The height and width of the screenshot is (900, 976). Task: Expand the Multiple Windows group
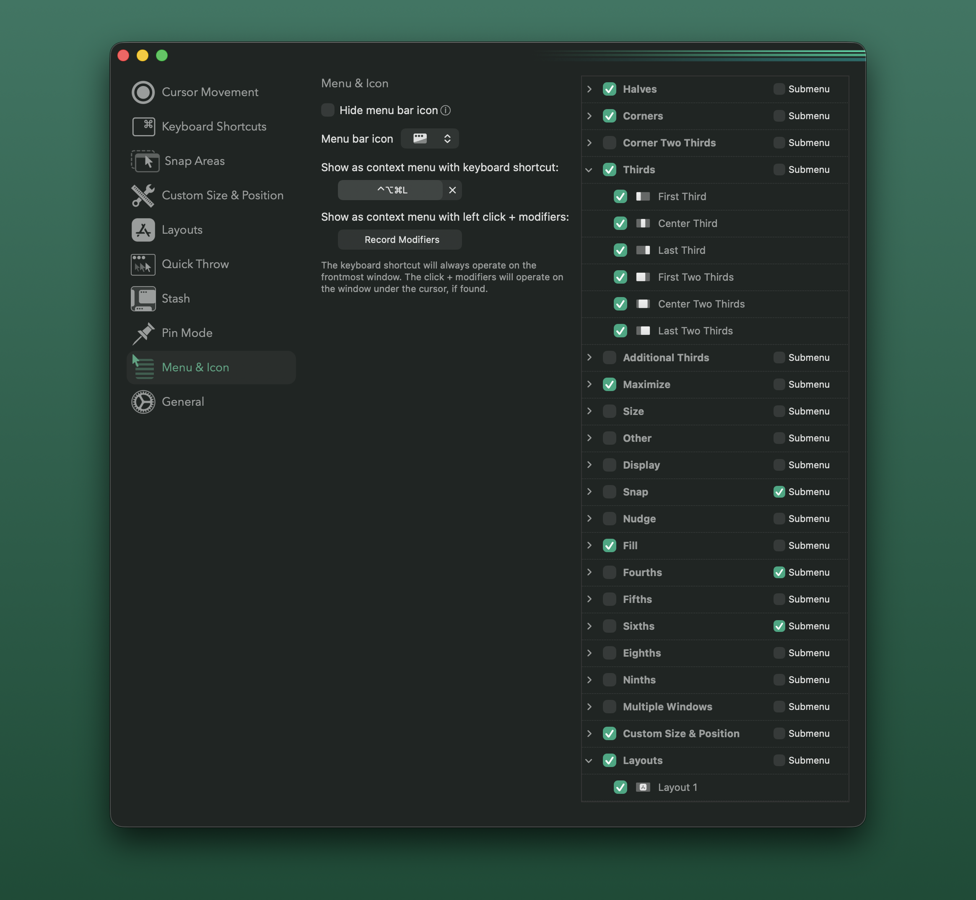click(589, 707)
